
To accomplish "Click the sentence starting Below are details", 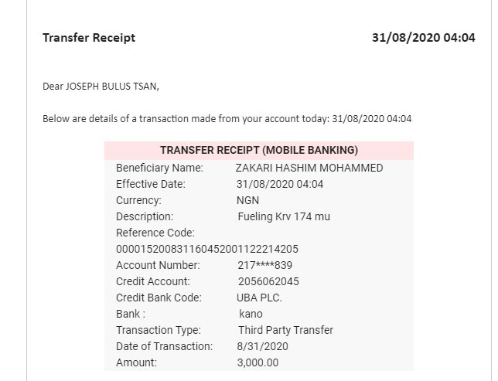I will coord(227,119).
